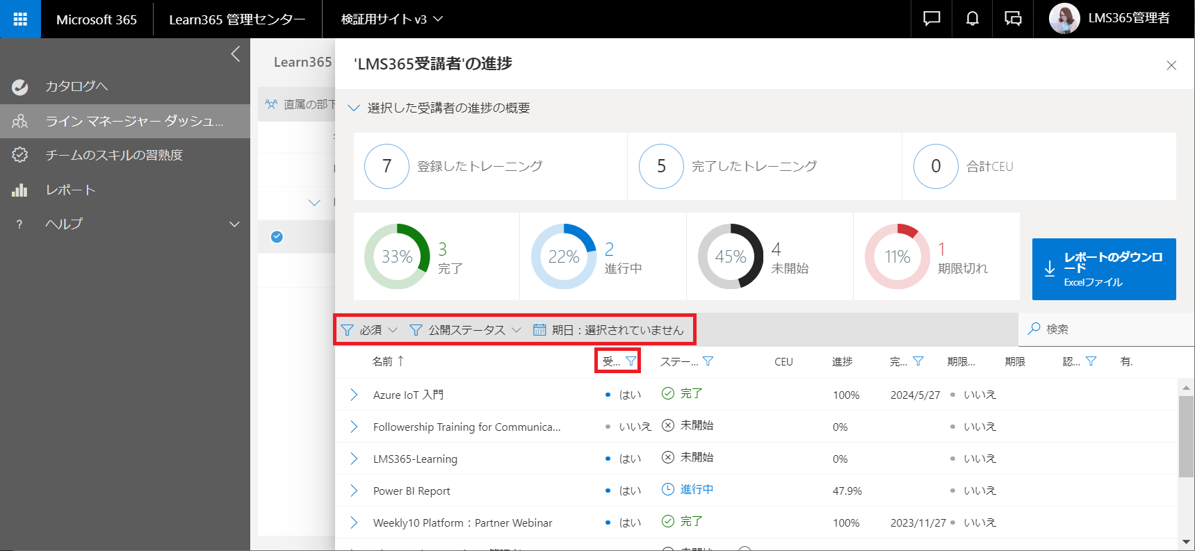Click the カタログへ checkmark icon
1195x551 pixels.
(20, 87)
